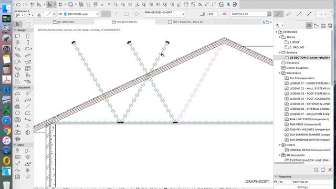The height and width of the screenshot is (189, 336).
Task: Select the Marquee tool in toolbox
Action: (28, 24)
